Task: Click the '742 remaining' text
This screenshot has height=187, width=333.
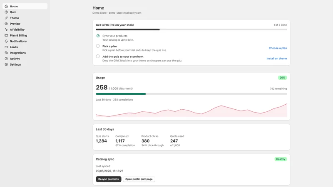Action: tap(278, 89)
